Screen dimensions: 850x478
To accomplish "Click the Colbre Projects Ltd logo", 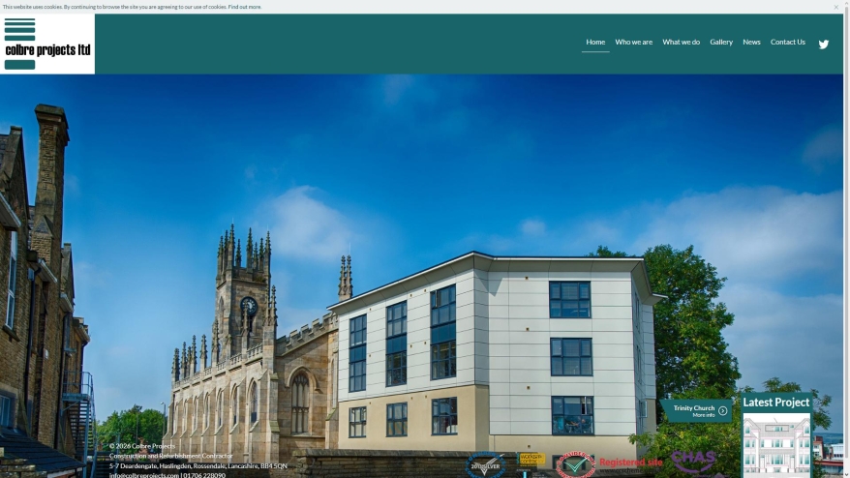I will click(x=47, y=44).
